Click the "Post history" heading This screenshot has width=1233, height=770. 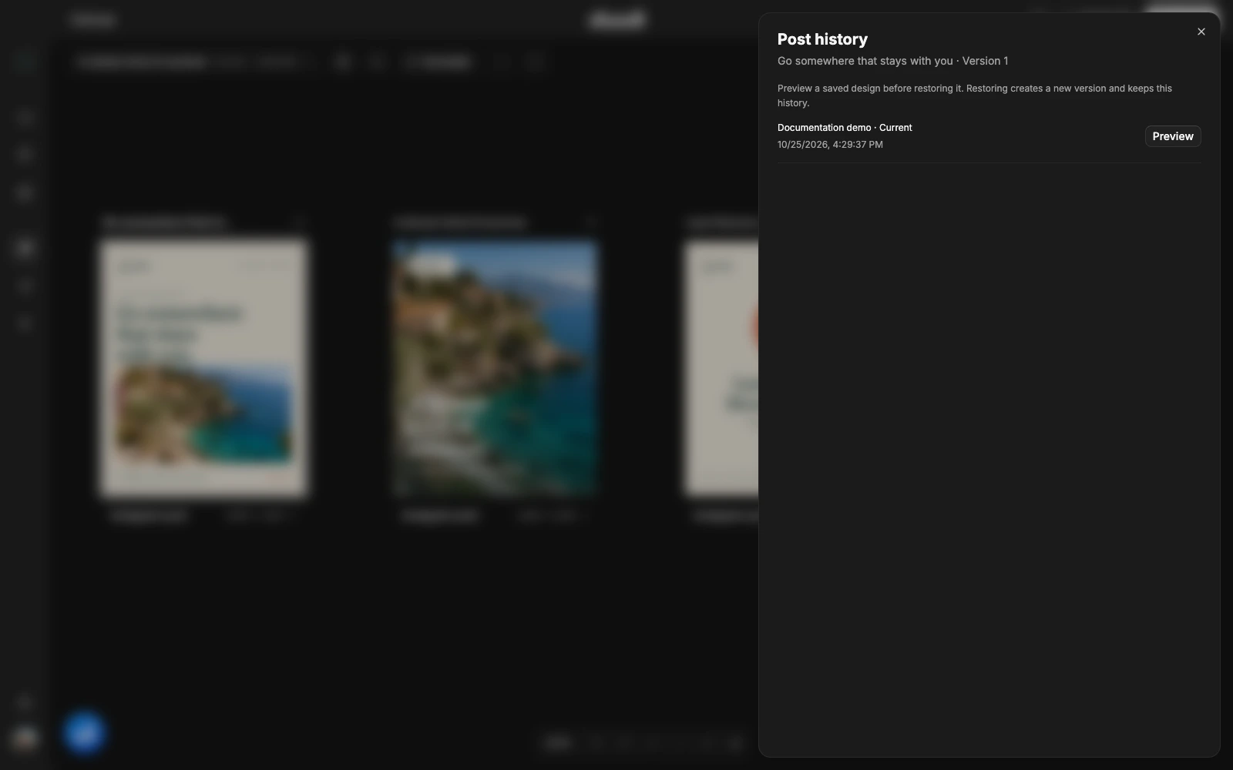click(822, 39)
